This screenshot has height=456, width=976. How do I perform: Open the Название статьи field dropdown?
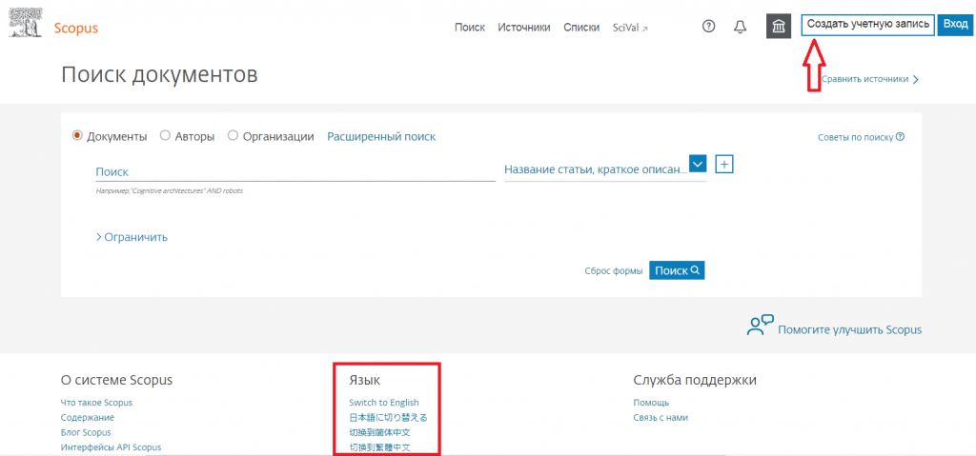[x=698, y=165]
